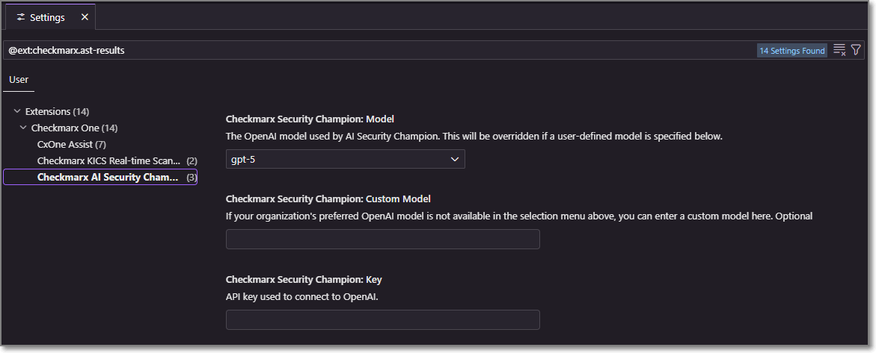This screenshot has width=876, height=353.
Task: Select the Extensions (14) tree label
Action: coord(58,111)
